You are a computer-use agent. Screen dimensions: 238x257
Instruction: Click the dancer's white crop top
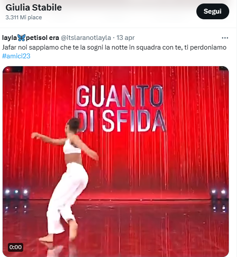[71, 146]
